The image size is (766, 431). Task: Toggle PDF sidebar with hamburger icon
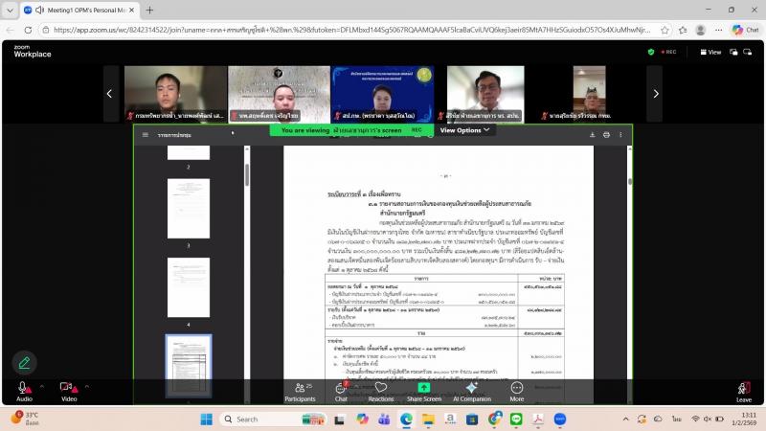tap(146, 135)
